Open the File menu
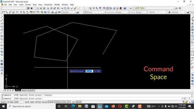194x109 pixels. [5, 5]
